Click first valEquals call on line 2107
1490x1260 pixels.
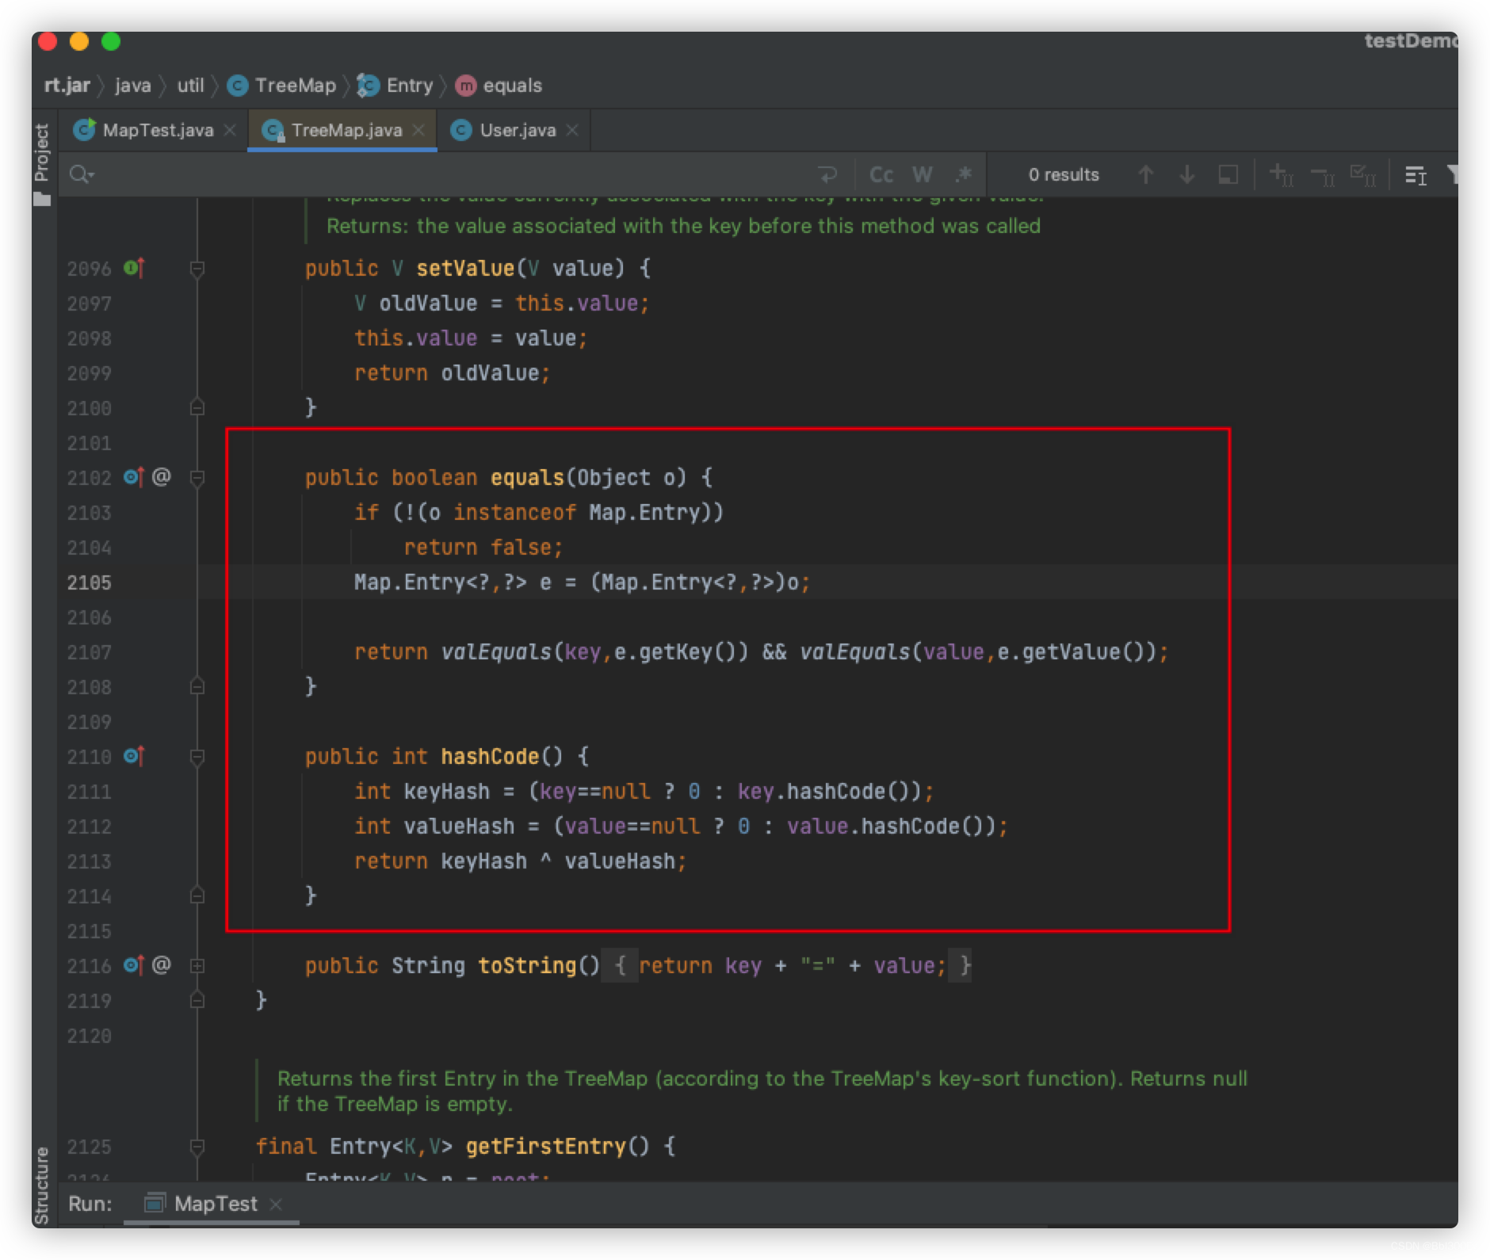tap(496, 651)
